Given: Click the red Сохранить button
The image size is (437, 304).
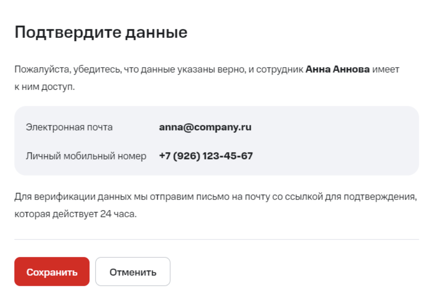Looking at the screenshot, I should [52, 272].
